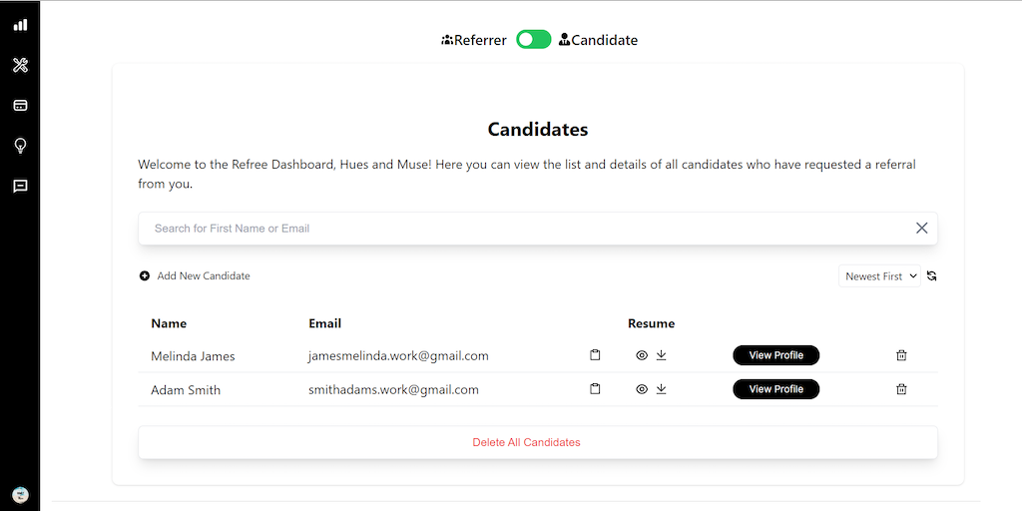Delete Melinda James with trash icon
Viewport: 1022px width, 511px height.
click(901, 355)
